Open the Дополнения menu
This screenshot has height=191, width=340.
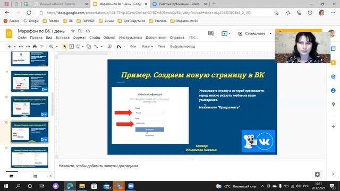click(x=156, y=38)
